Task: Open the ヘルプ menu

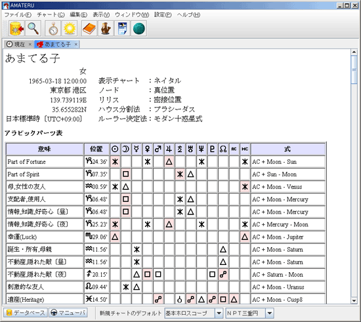Action: coord(188,15)
